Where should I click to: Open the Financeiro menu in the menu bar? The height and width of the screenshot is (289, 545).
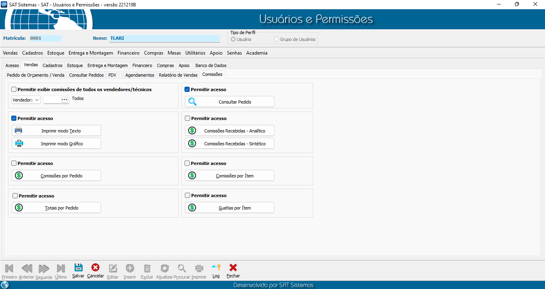click(x=128, y=53)
